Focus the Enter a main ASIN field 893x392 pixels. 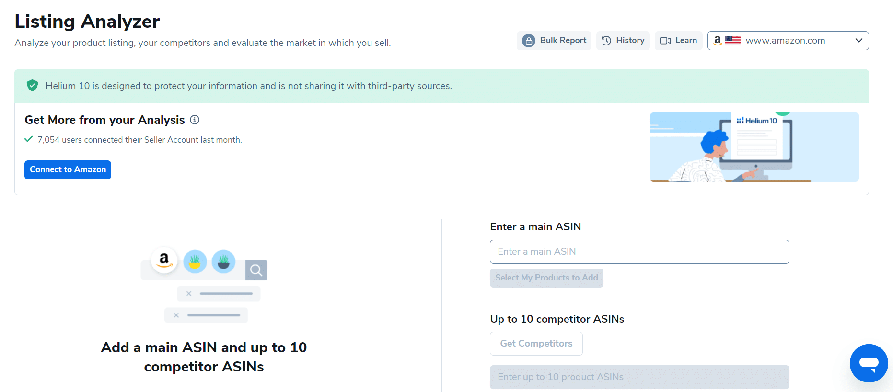point(639,252)
